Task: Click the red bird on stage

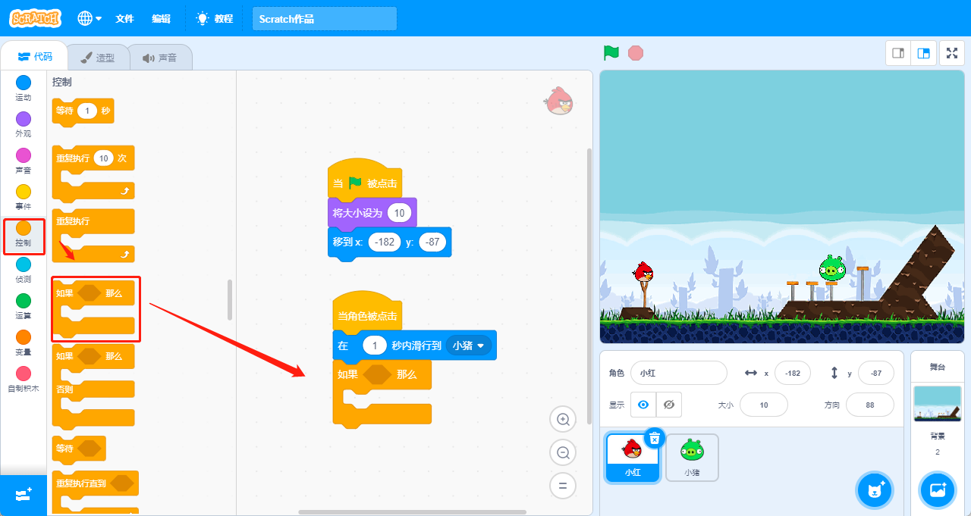Action: click(x=643, y=271)
